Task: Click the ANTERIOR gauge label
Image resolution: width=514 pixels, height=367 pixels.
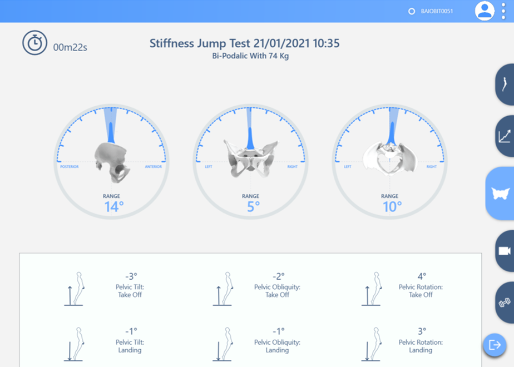Action: (154, 167)
